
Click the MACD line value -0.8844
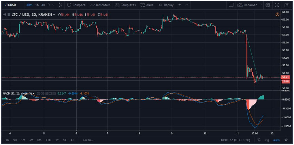[x=73, y=93]
